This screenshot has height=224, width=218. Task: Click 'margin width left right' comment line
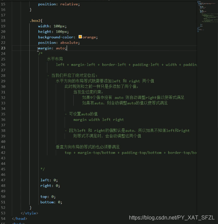99,120
